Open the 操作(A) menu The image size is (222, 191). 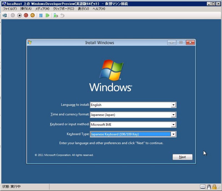click(x=26, y=9)
